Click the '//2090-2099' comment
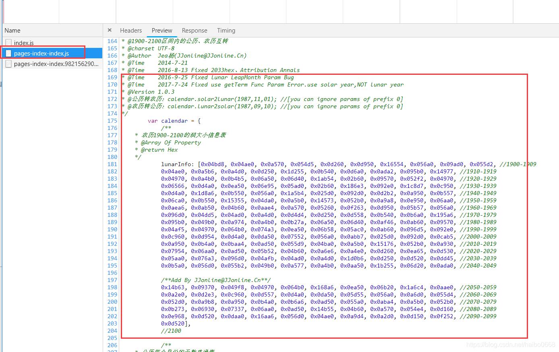559x352 pixels. coord(478,316)
